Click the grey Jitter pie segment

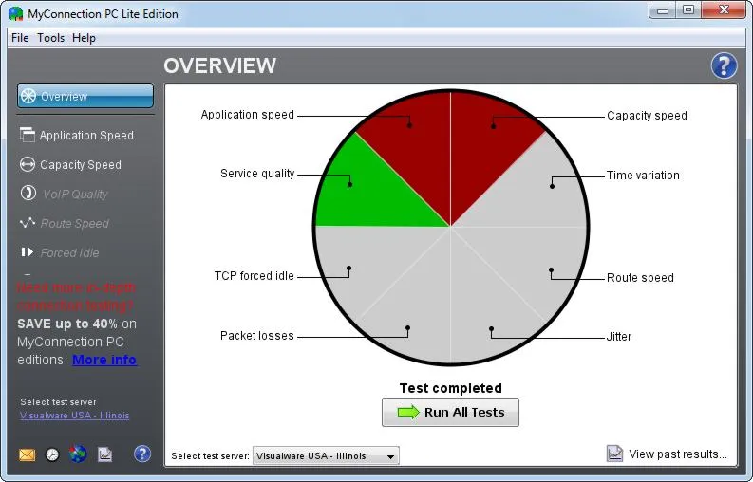(485, 307)
